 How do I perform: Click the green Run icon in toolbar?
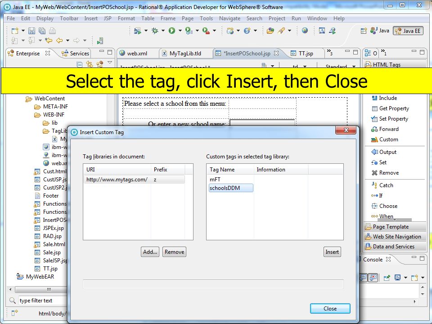click(172, 31)
